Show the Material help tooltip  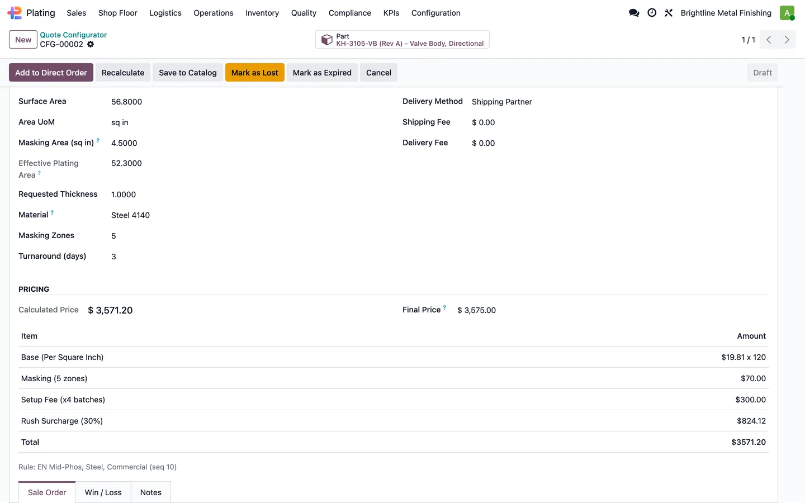pos(52,212)
